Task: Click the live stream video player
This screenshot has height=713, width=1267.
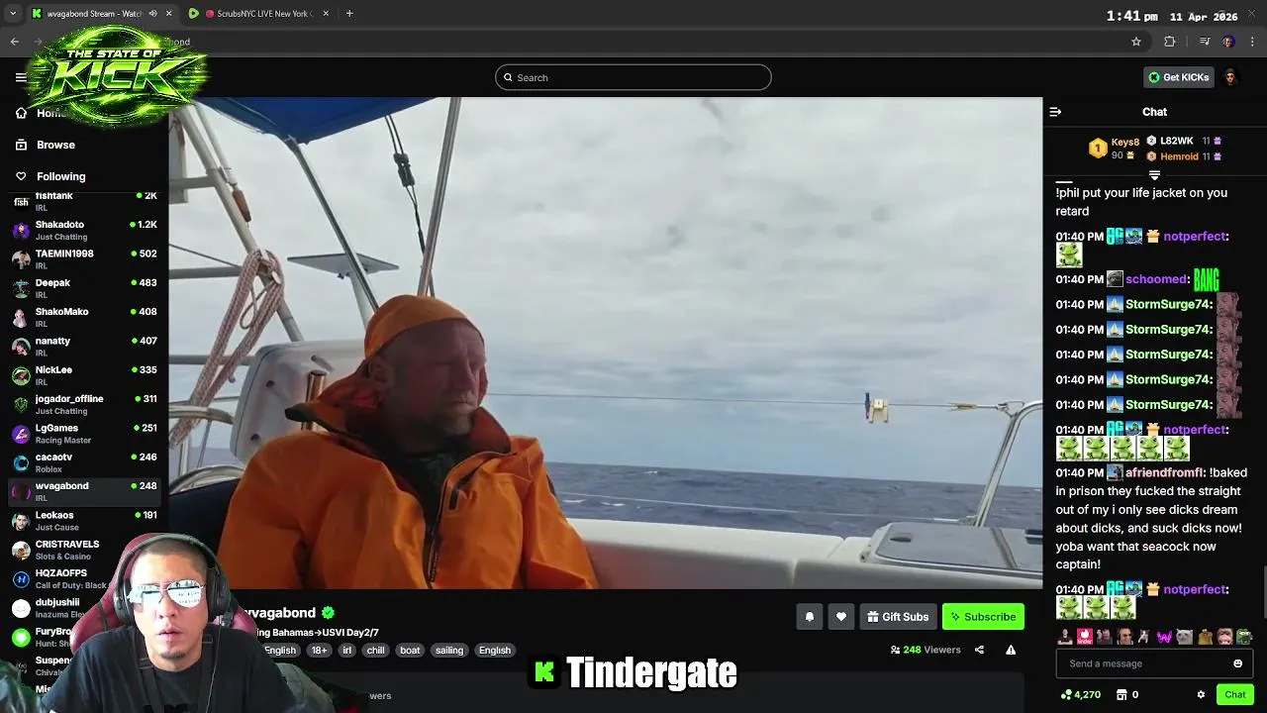Action: 606,343
